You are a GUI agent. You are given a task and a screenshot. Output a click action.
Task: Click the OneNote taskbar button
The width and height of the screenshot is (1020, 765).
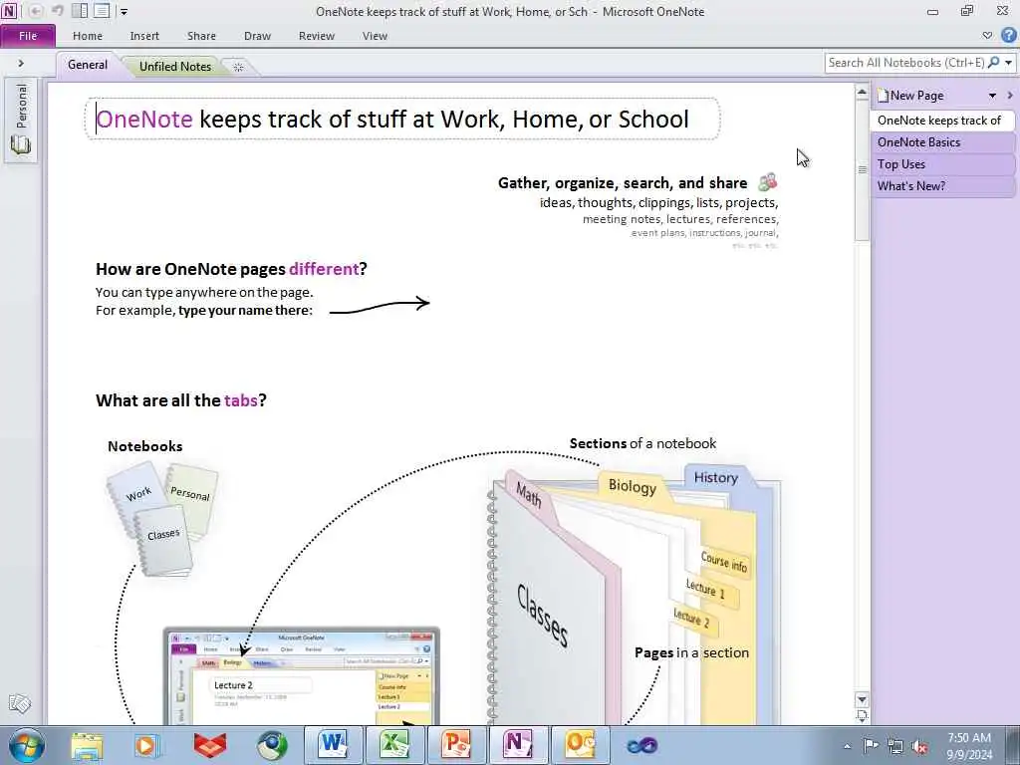[x=518, y=745]
